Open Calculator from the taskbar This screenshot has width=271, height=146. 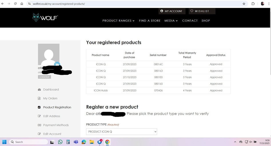[x=68, y=142]
